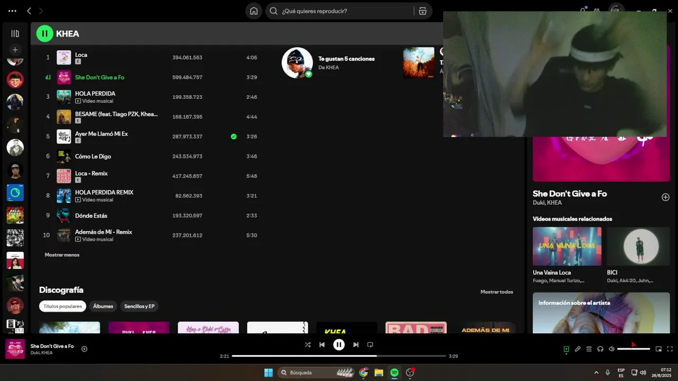
Task: Open the blue circle playlist in sidebar
Action: point(15,193)
